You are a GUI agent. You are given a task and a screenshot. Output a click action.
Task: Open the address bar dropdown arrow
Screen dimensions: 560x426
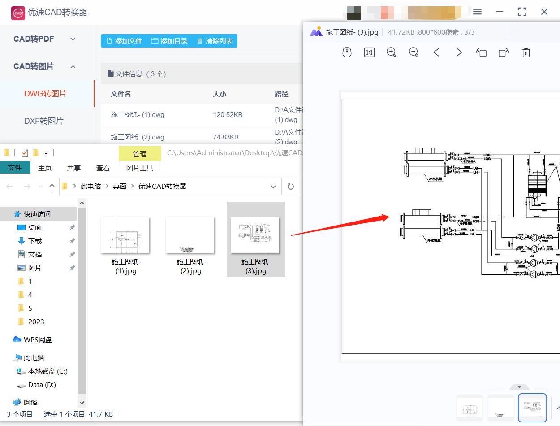point(273,186)
